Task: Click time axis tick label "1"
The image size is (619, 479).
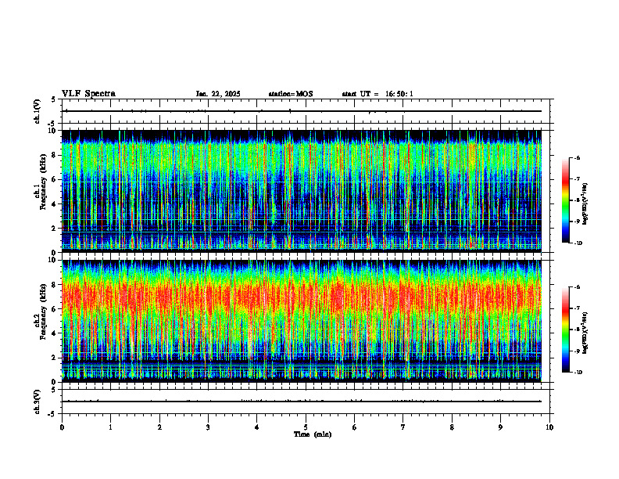Action: (110, 427)
